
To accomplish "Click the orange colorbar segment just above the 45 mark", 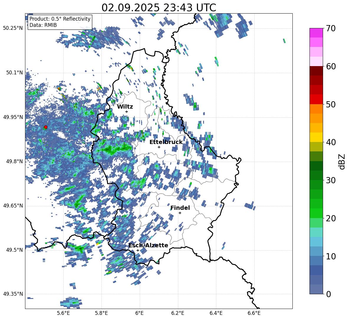I will pyautogui.click(x=316, y=118).
